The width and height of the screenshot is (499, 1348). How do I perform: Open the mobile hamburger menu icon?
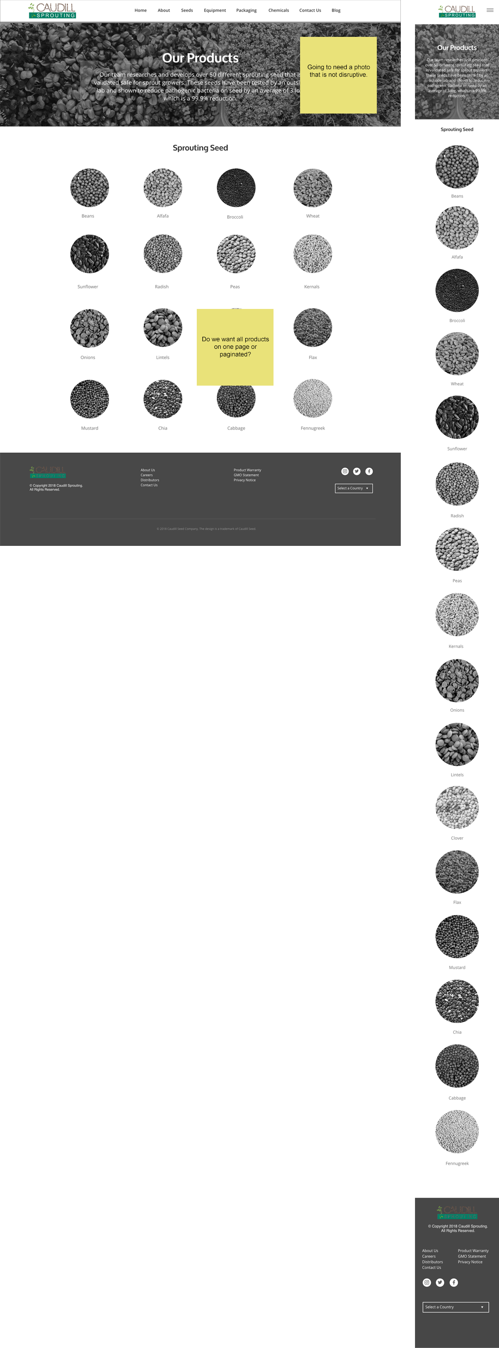pos(490,10)
